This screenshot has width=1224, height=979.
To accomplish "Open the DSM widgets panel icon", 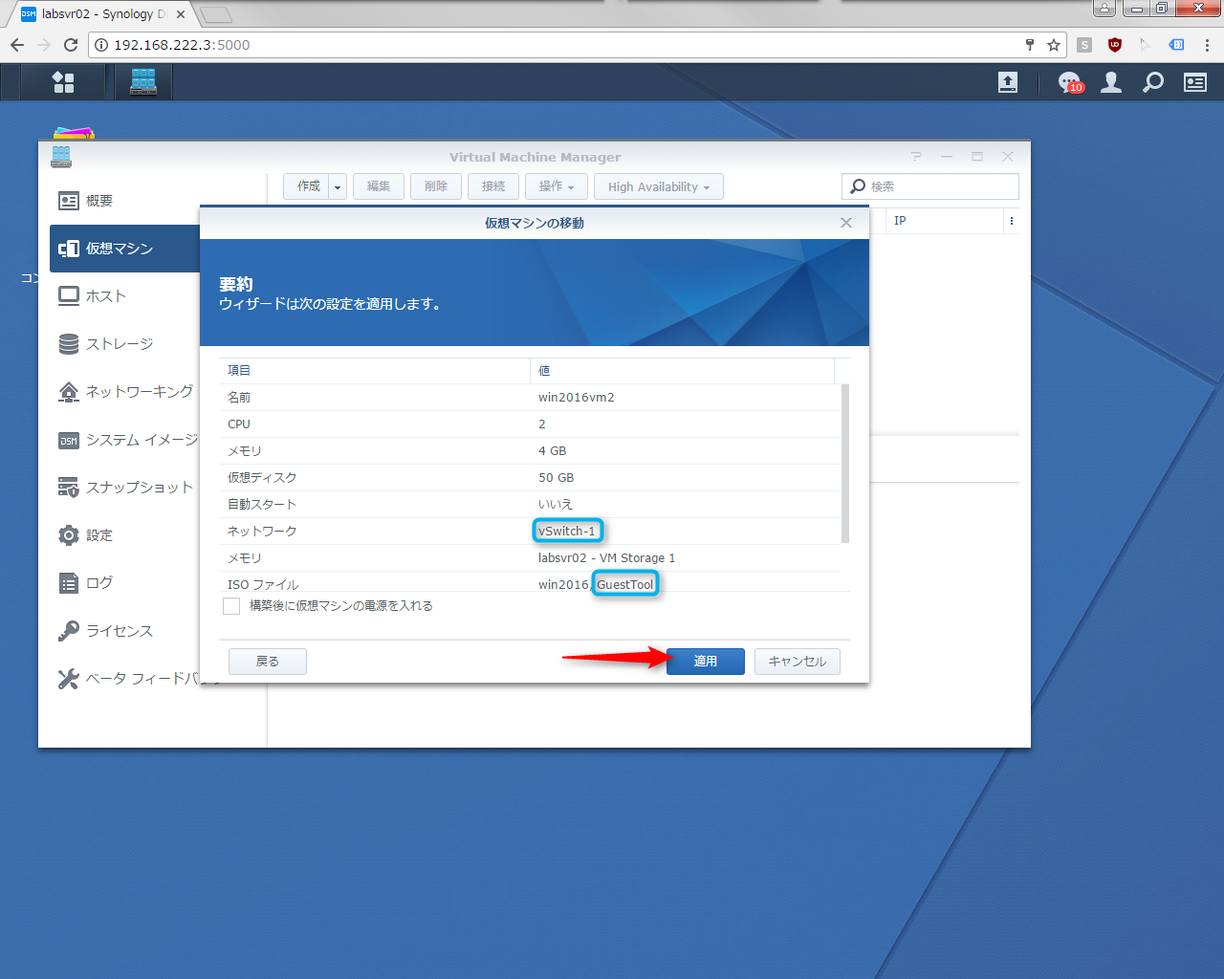I will click(x=1195, y=82).
